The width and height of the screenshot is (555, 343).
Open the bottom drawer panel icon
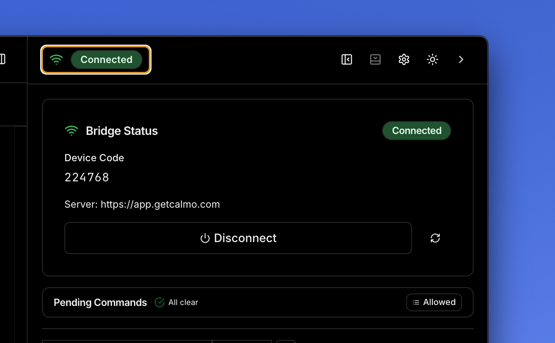[375, 59]
